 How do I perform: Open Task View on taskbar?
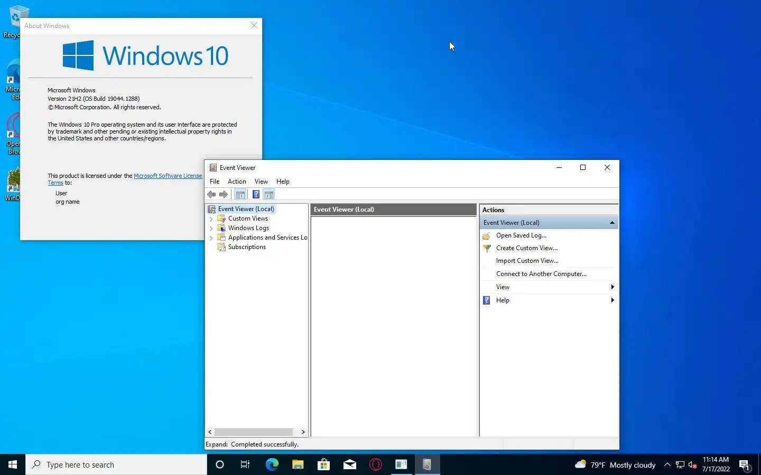[245, 464]
